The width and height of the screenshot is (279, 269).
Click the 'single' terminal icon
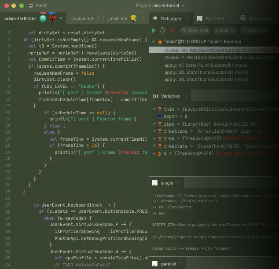[x=155, y=183]
